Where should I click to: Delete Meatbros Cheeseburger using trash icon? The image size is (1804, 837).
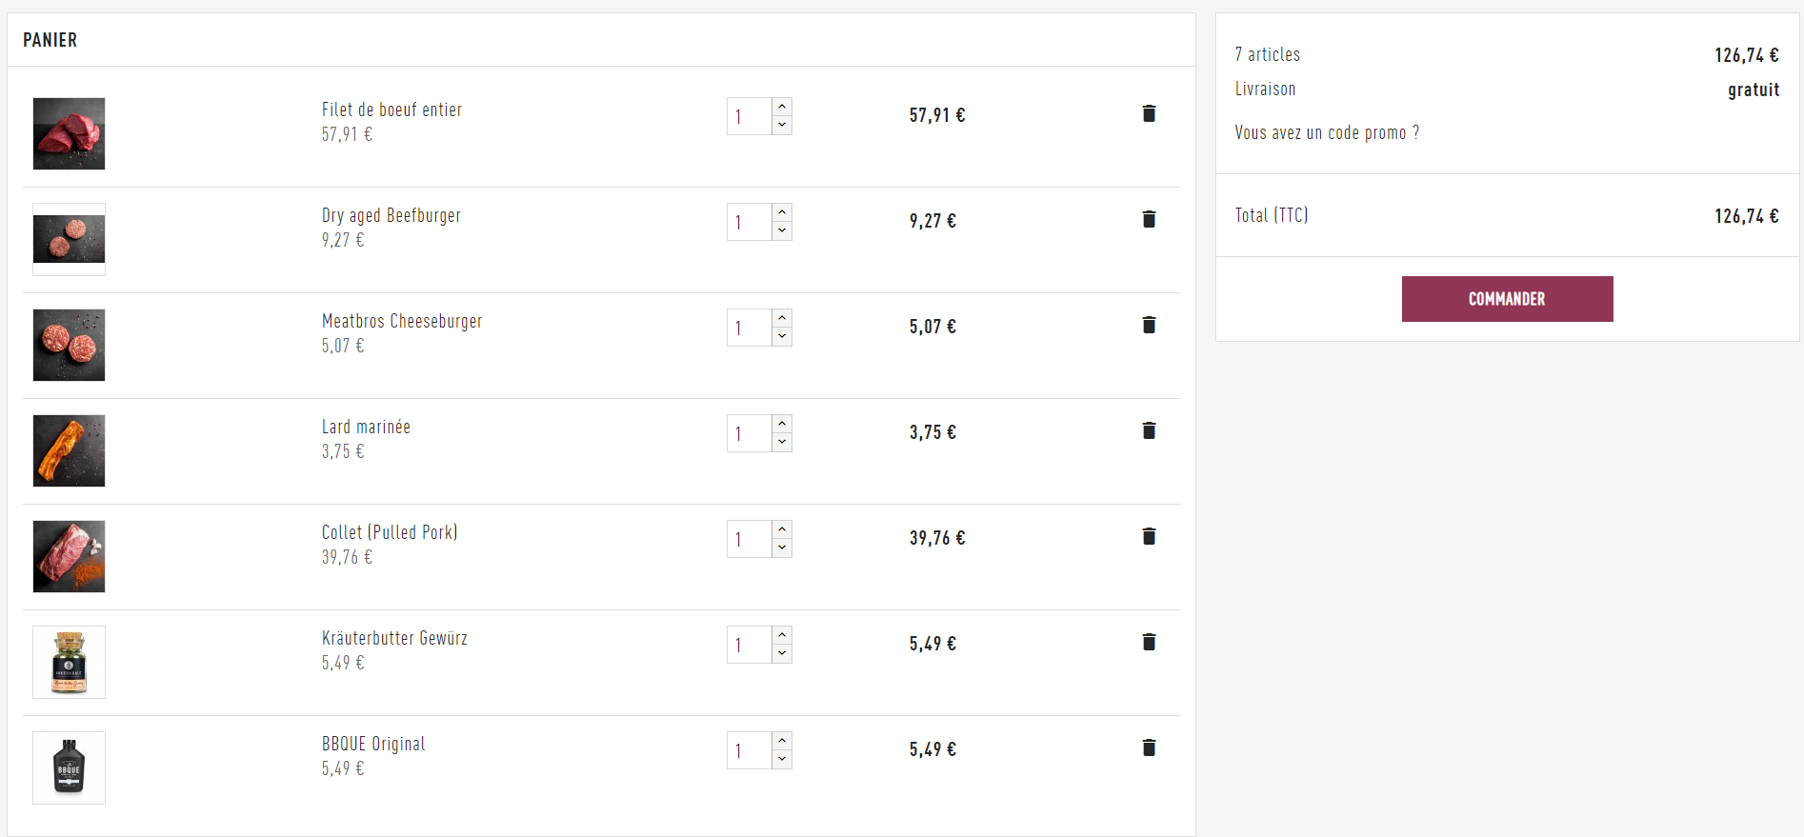[1149, 326]
